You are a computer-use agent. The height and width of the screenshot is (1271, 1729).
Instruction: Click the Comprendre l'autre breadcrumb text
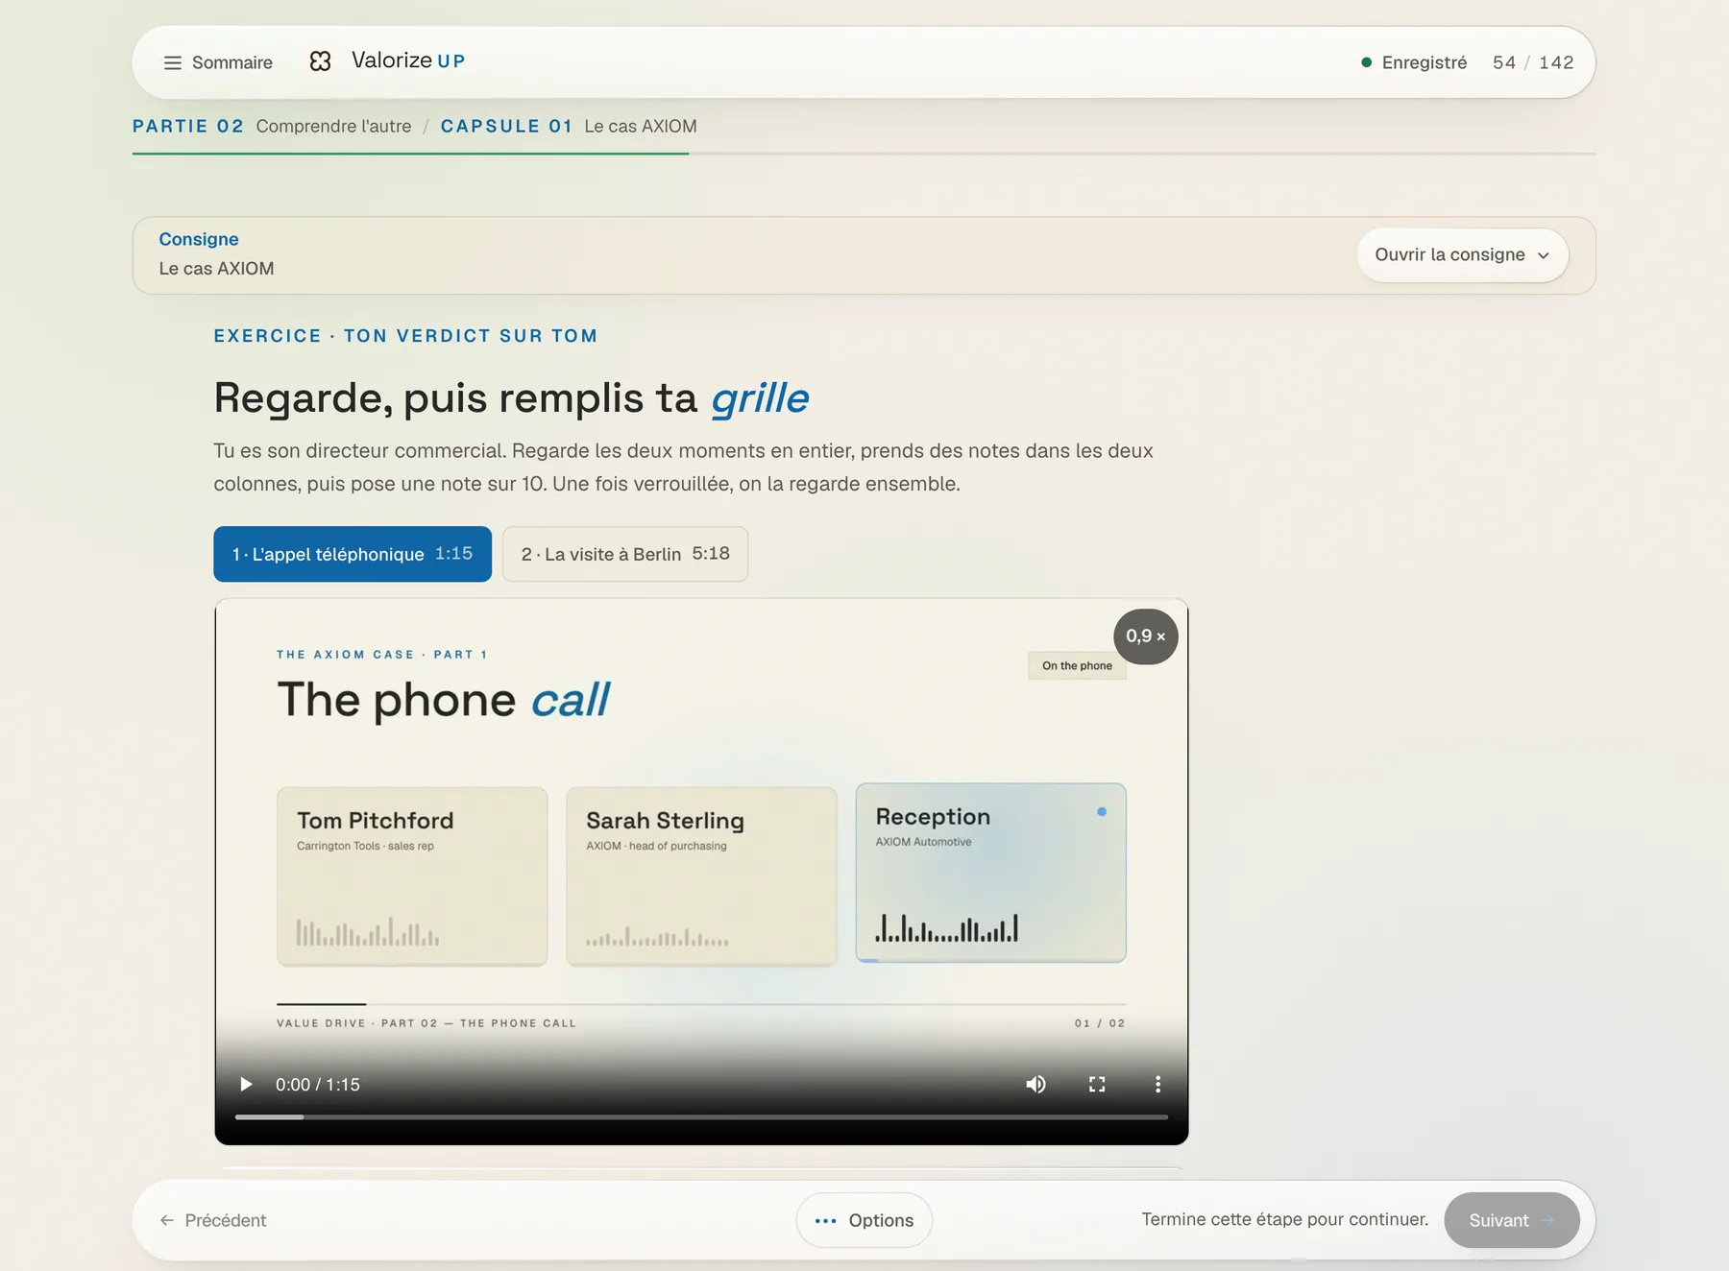click(333, 126)
